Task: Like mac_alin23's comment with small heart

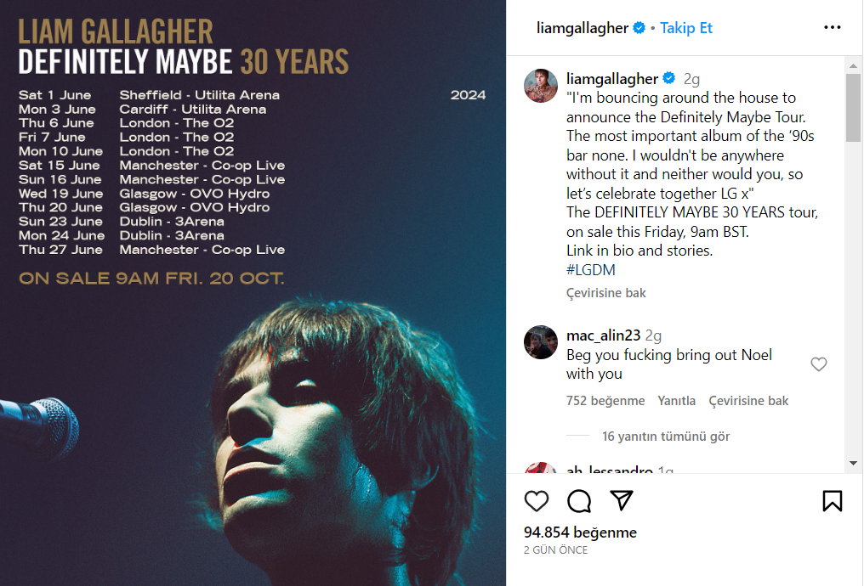Action: (x=819, y=364)
